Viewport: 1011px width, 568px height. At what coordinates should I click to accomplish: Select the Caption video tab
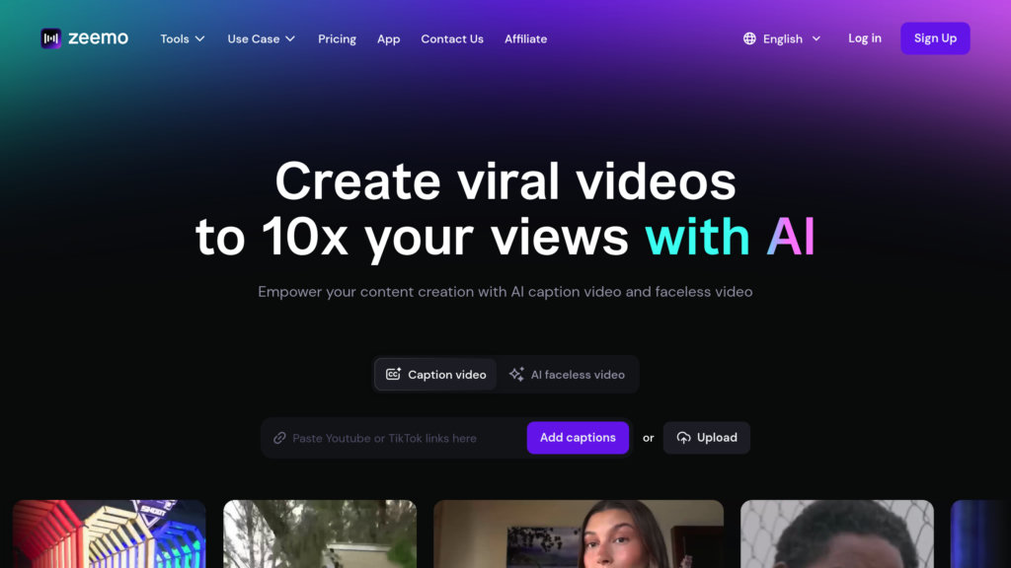click(435, 374)
